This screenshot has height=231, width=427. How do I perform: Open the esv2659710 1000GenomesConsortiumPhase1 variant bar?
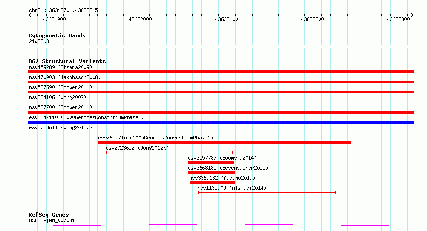225,142
